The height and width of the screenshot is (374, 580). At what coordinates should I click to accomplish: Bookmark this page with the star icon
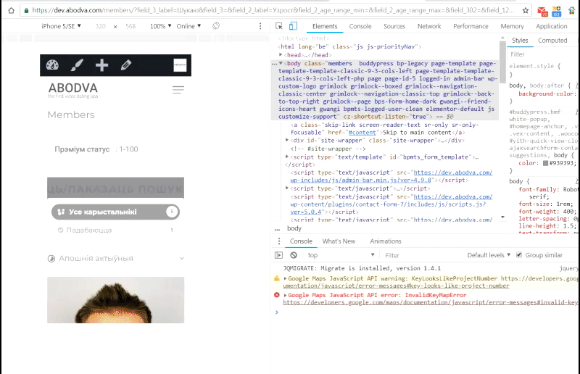[x=525, y=10]
